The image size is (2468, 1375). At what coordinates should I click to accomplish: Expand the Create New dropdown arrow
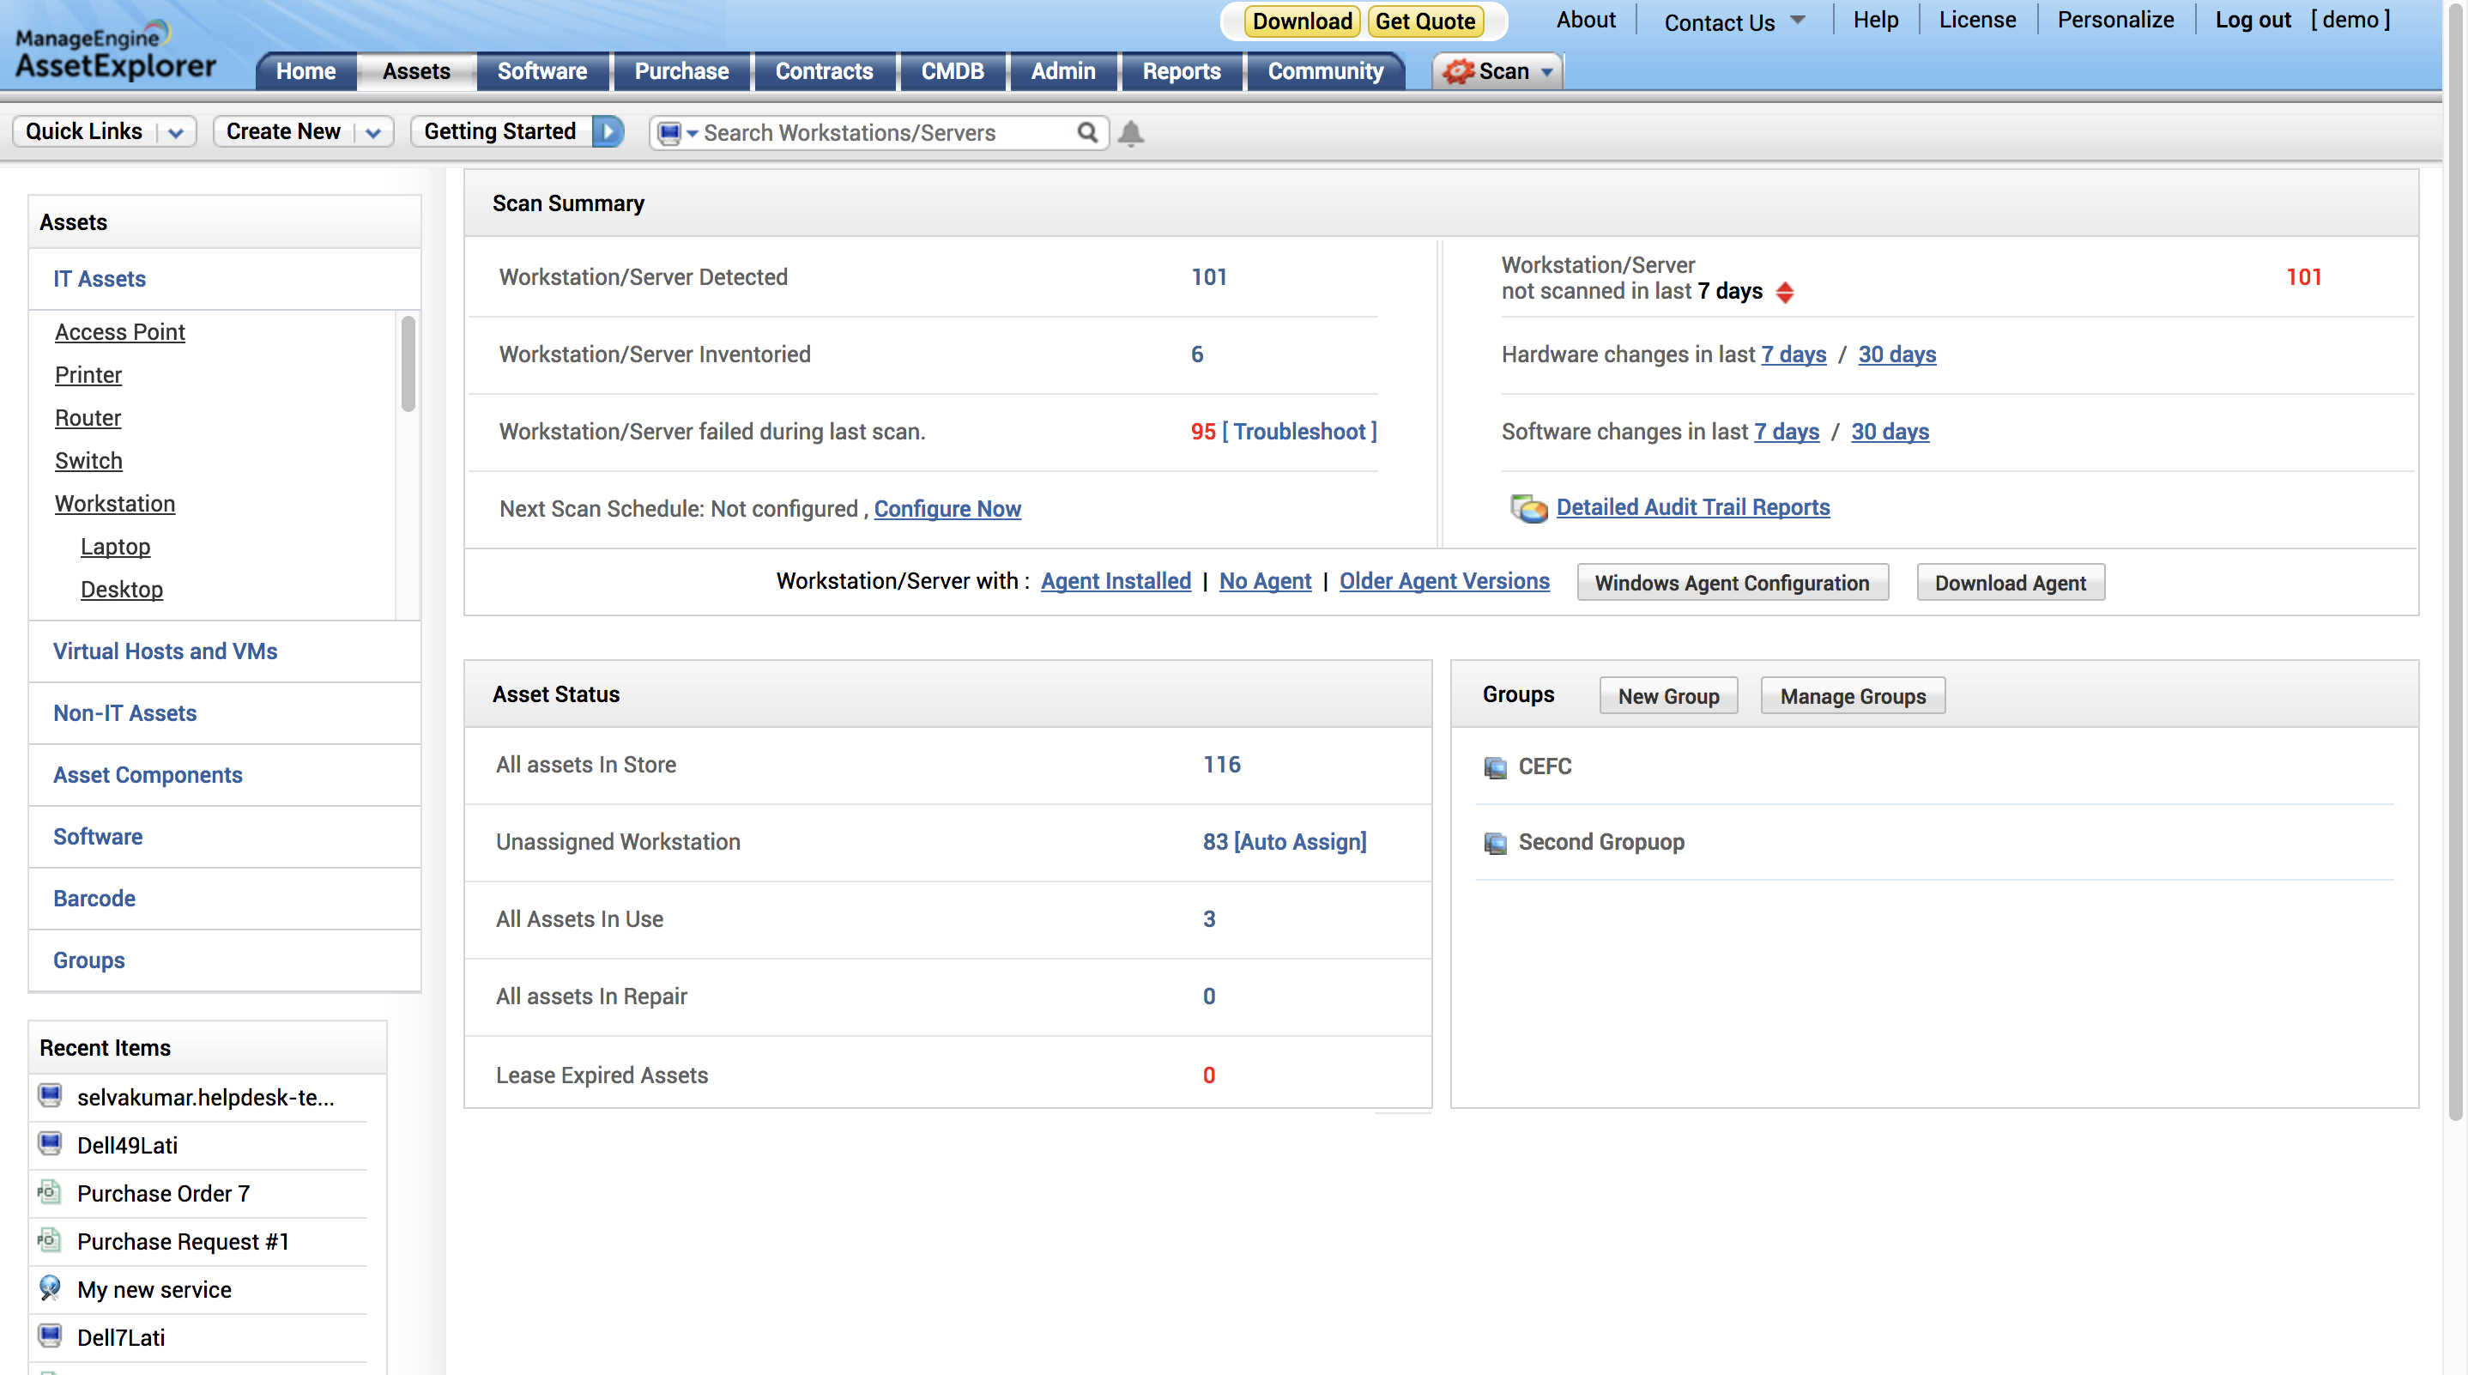click(x=372, y=133)
